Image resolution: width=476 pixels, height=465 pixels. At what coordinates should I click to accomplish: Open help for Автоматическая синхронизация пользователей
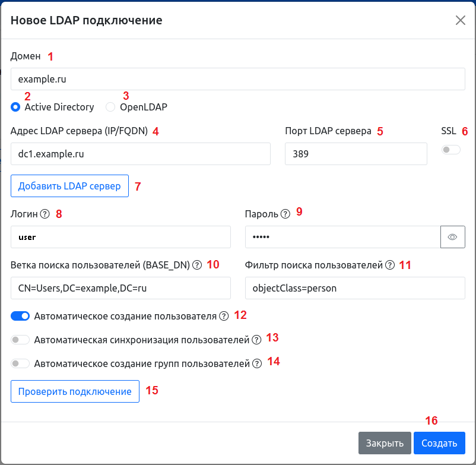coord(256,340)
